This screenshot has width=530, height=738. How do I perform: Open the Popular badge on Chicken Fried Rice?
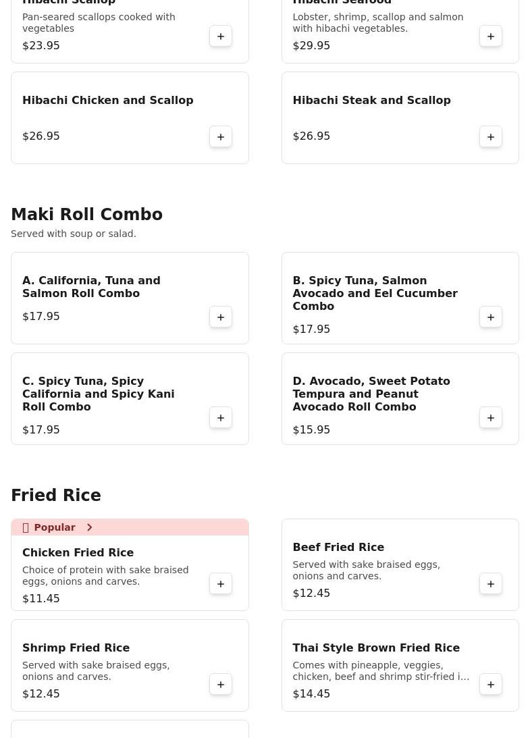[x=54, y=527]
